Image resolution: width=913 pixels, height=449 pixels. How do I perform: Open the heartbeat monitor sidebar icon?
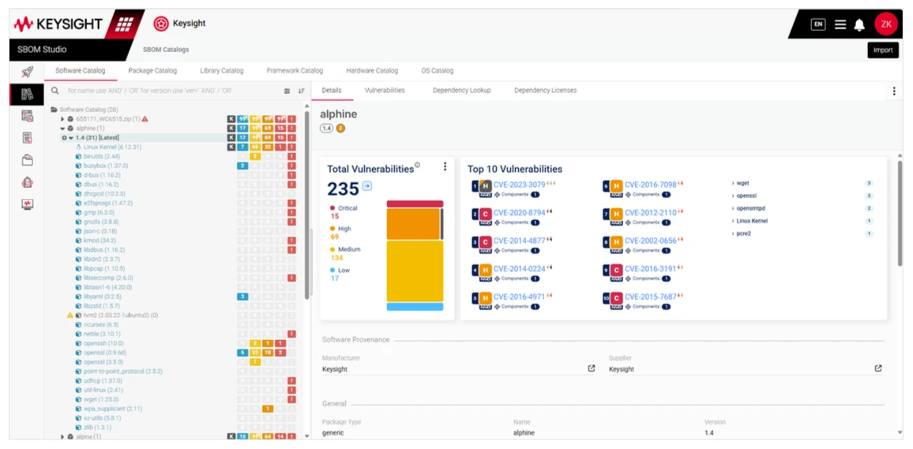(27, 204)
